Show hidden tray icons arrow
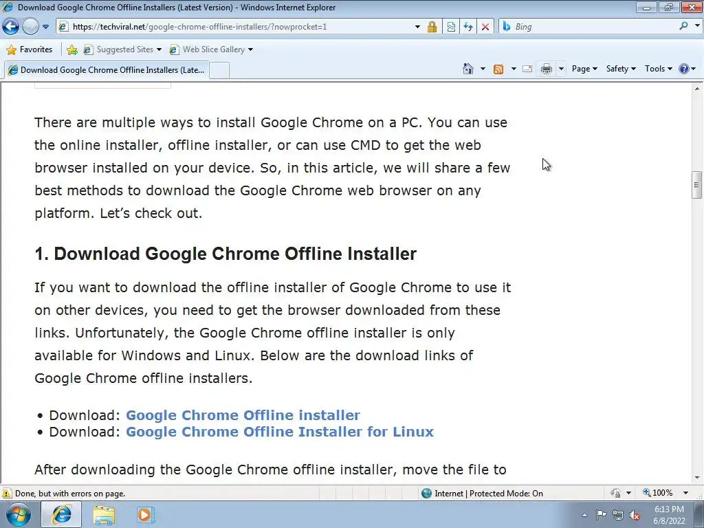The image size is (704, 528). point(584,515)
